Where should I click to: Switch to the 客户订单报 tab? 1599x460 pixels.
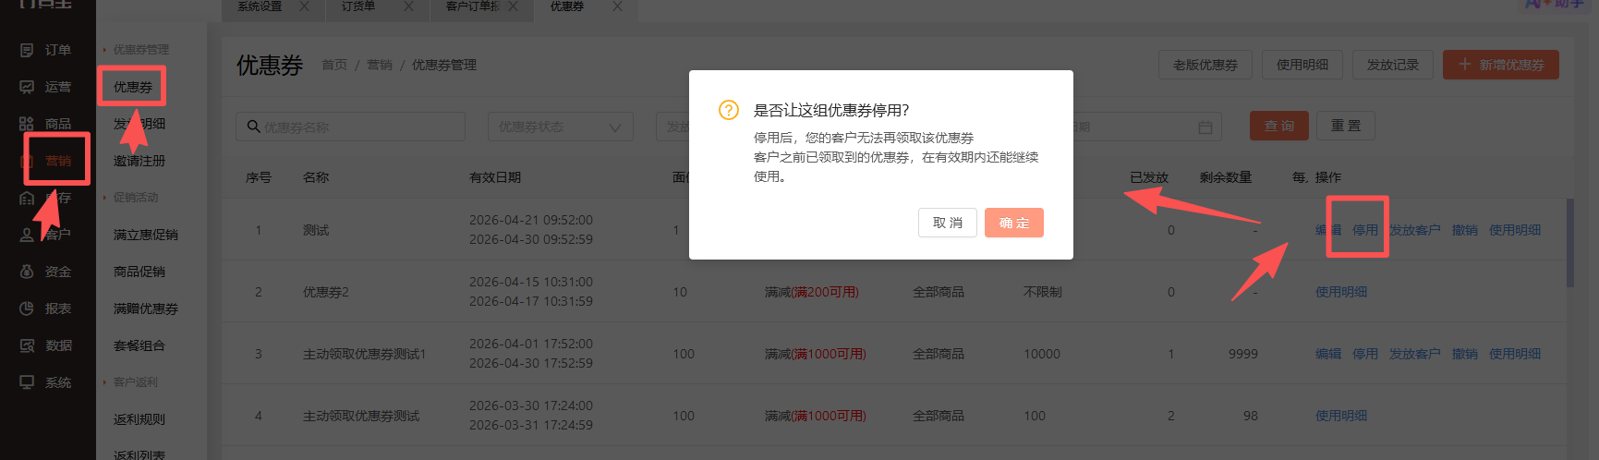473,6
